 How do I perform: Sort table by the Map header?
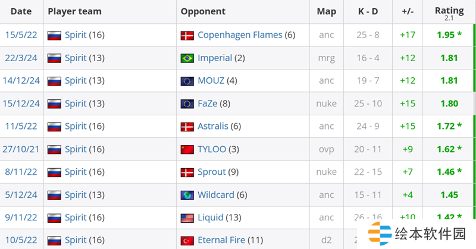pyautogui.click(x=326, y=11)
